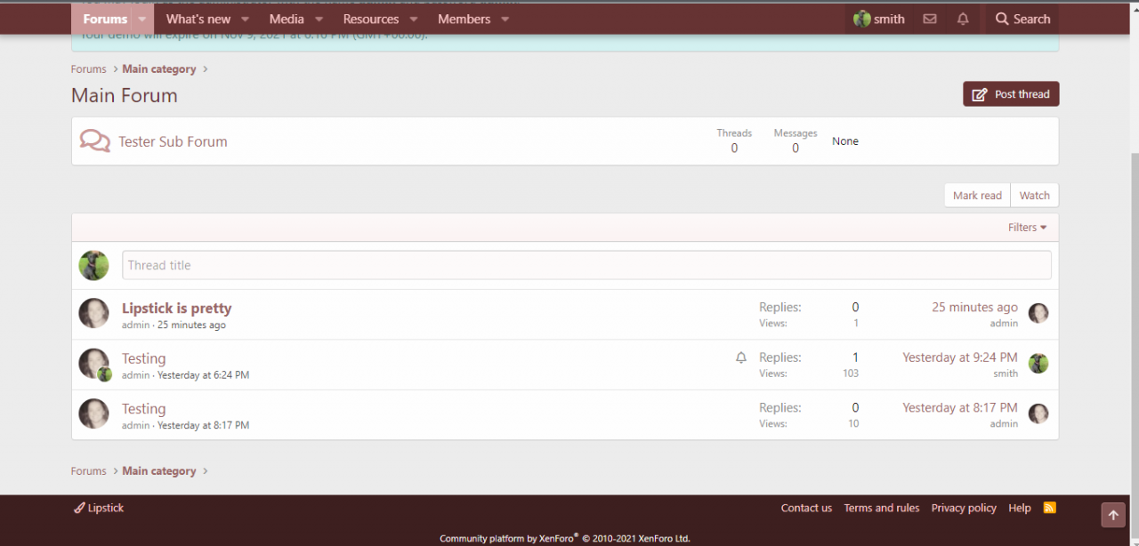Click the scroll-to-top arrow button
The image size is (1139, 546).
click(x=1112, y=515)
